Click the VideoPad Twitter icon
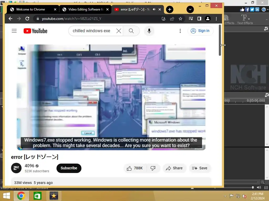Viewport: 269px width, 201px height. tap(252, 10)
